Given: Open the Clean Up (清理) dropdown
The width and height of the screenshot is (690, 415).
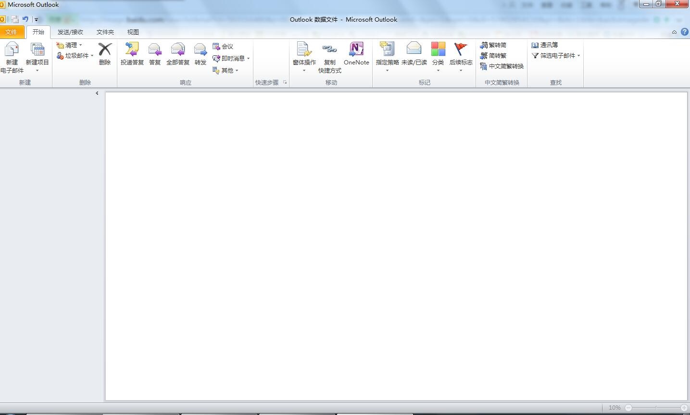Looking at the screenshot, I should (x=69, y=45).
